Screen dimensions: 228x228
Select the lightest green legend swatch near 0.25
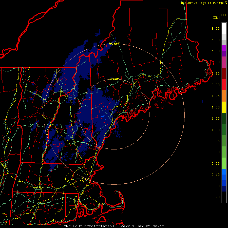point(224,163)
